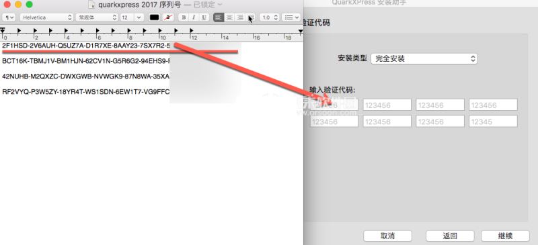The height and width of the screenshot is (245, 538).
Task: Open the list bullets and numbering dropdown
Action: (291, 17)
